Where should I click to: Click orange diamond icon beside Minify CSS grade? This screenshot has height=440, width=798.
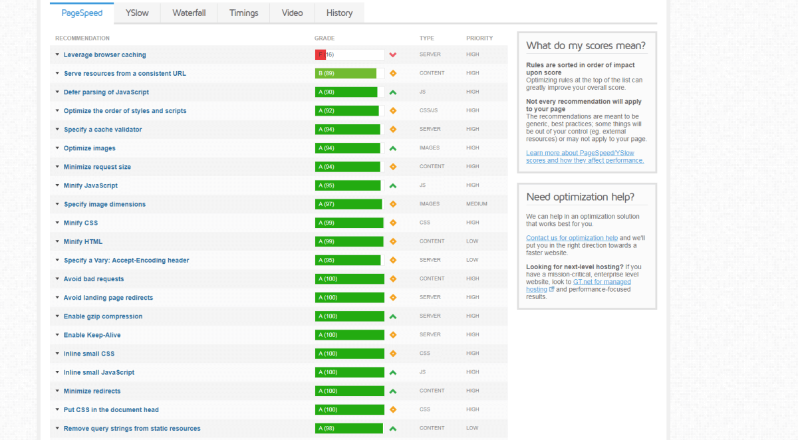click(393, 223)
